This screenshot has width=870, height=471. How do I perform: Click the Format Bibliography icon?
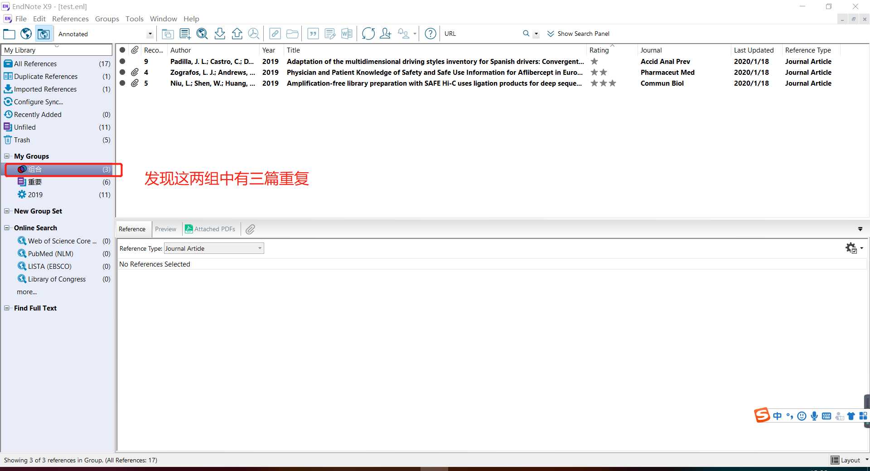(330, 34)
